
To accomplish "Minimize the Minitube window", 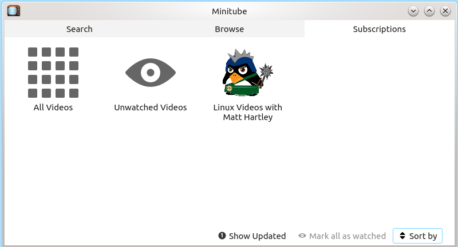I will [x=413, y=11].
